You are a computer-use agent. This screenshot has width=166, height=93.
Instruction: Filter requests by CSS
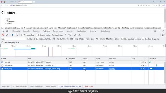[72, 39]
